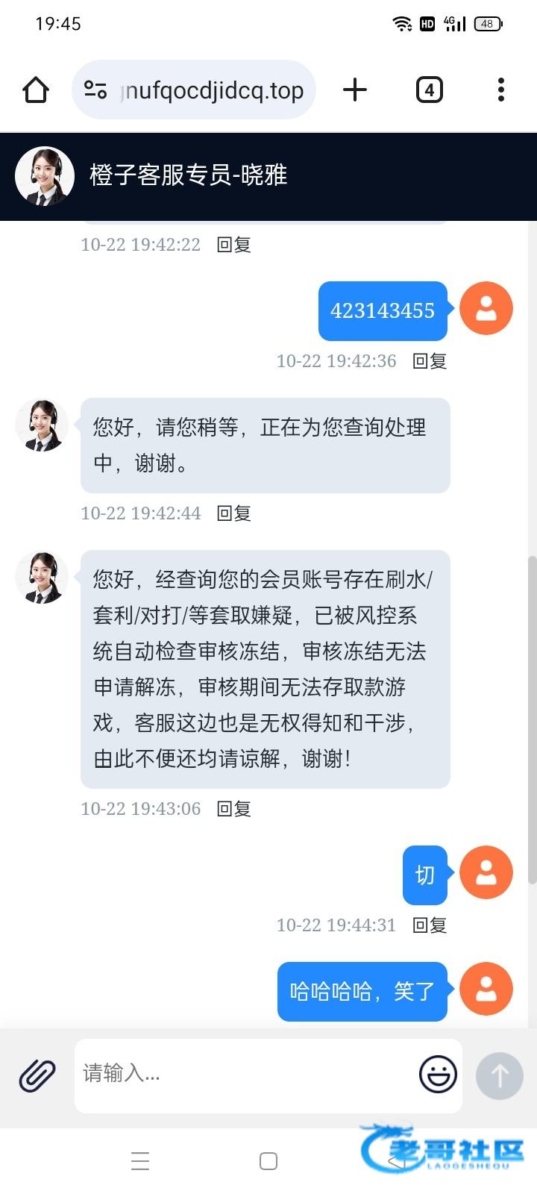Tap the Android recent apps menu button
This screenshot has height=1194, width=537.
click(x=140, y=1161)
